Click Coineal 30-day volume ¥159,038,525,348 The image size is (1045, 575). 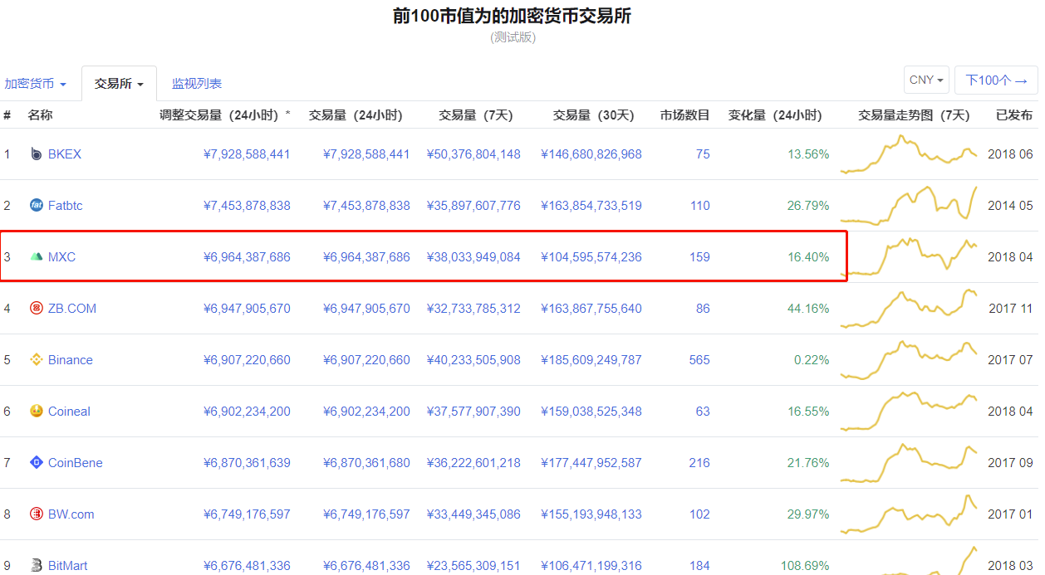pos(591,412)
